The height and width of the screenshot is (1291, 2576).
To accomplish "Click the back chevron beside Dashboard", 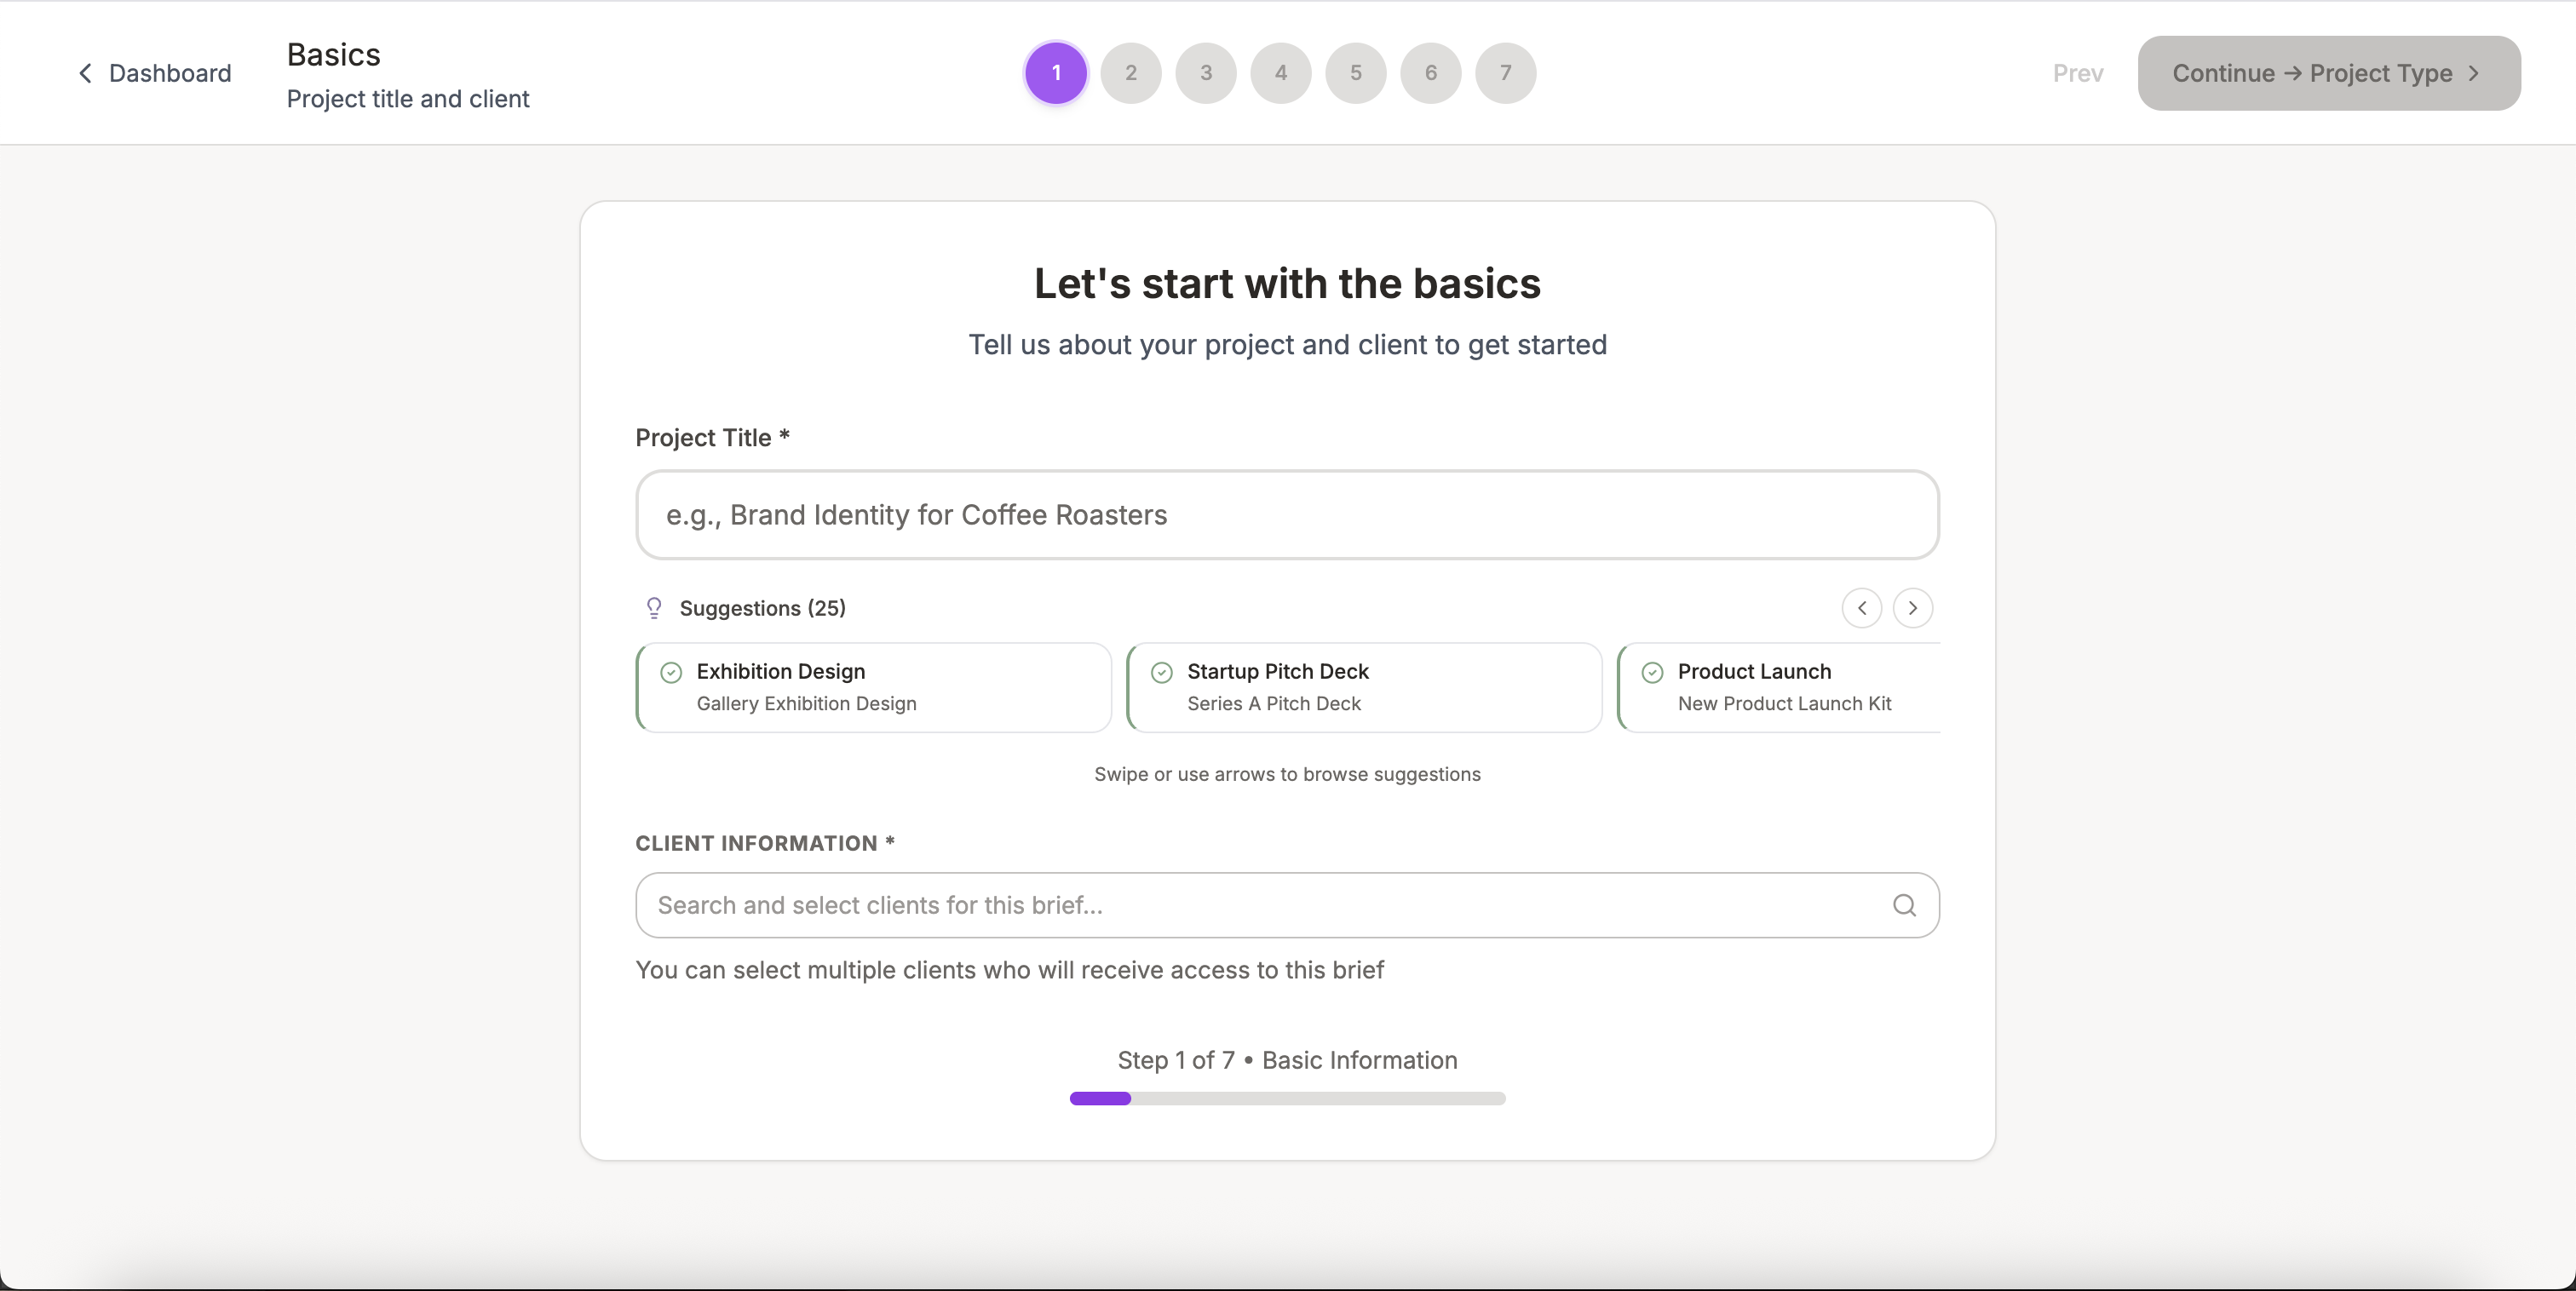I will tap(85, 73).
